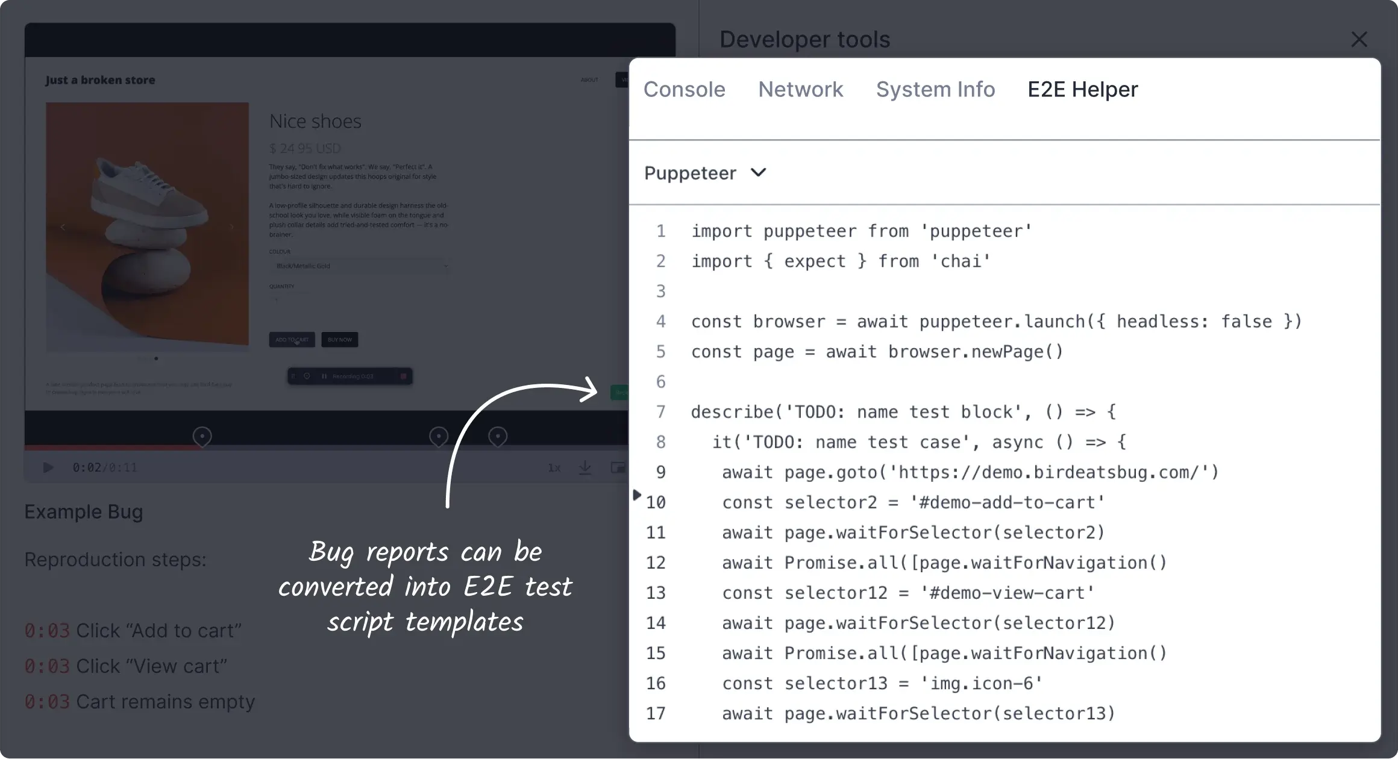Seek on the red video progress bar
Screen dimensions: 1398x759
(x=113, y=448)
